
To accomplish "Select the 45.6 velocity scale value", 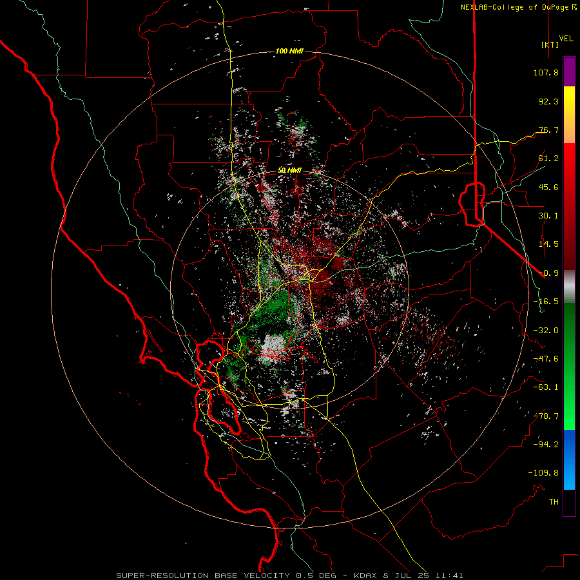I will click(x=548, y=187).
